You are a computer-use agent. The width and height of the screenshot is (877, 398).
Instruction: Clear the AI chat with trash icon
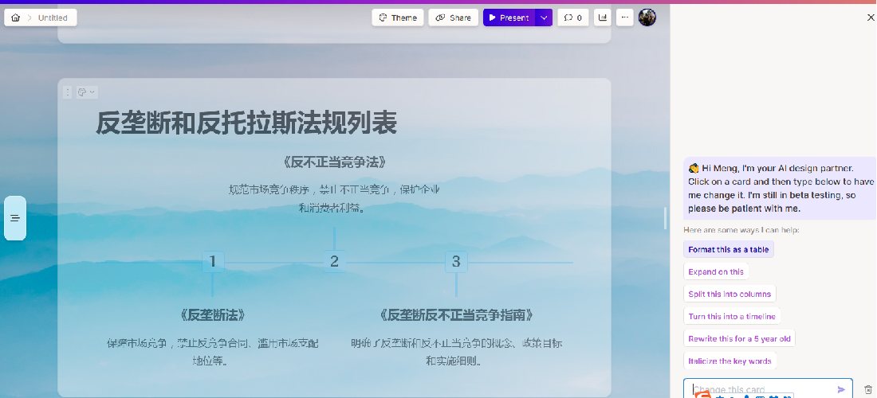point(868,389)
